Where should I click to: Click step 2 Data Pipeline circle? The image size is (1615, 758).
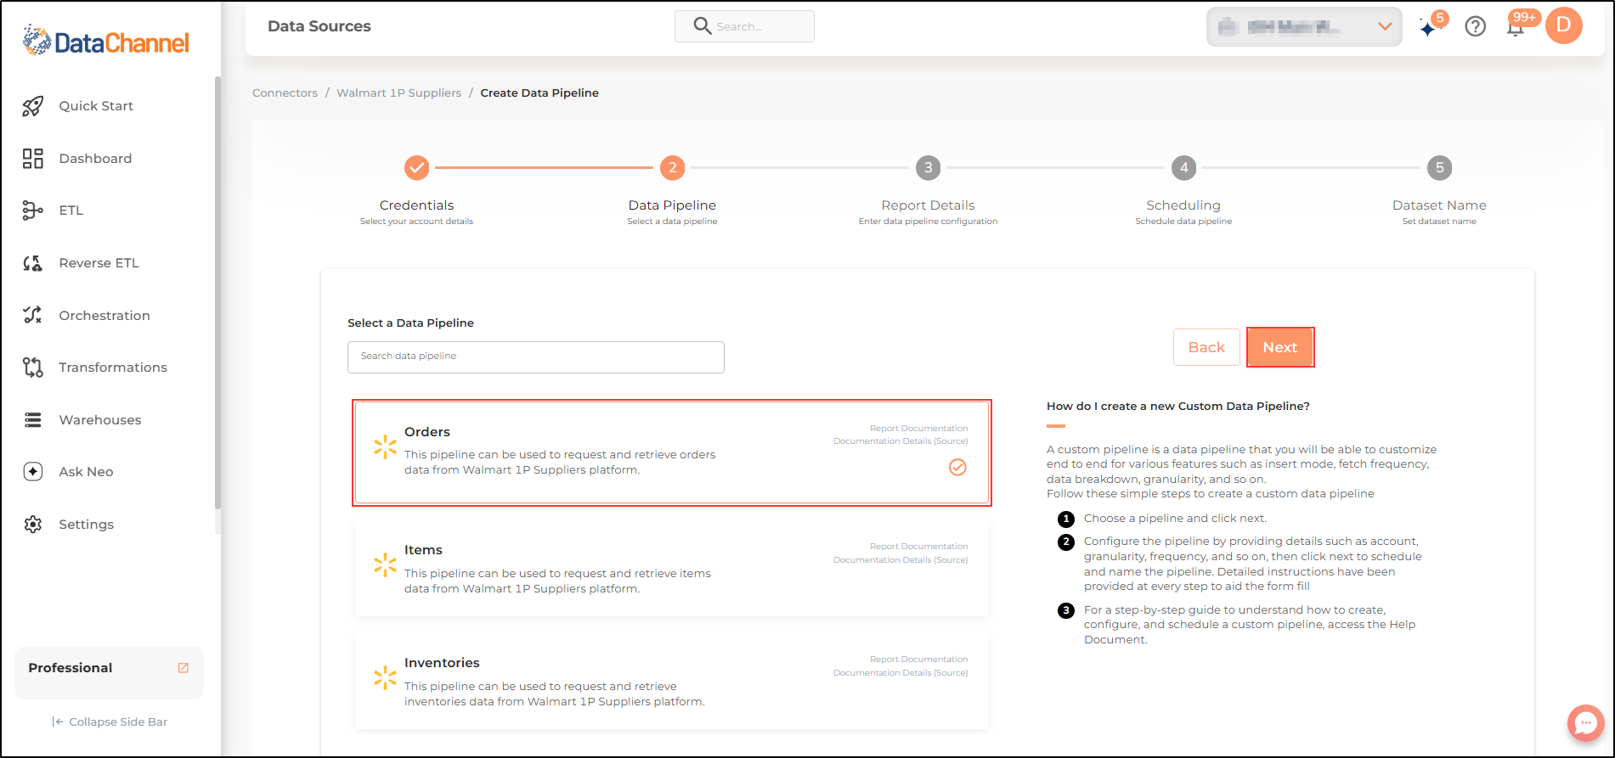pyautogui.click(x=672, y=168)
